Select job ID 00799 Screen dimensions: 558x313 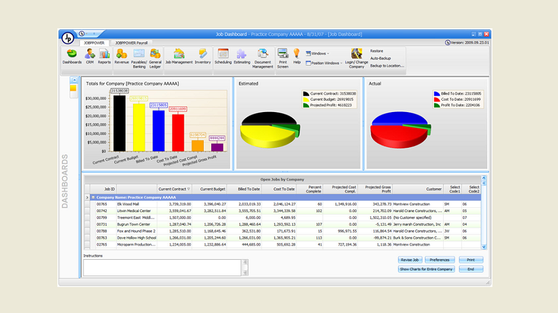coord(102,218)
